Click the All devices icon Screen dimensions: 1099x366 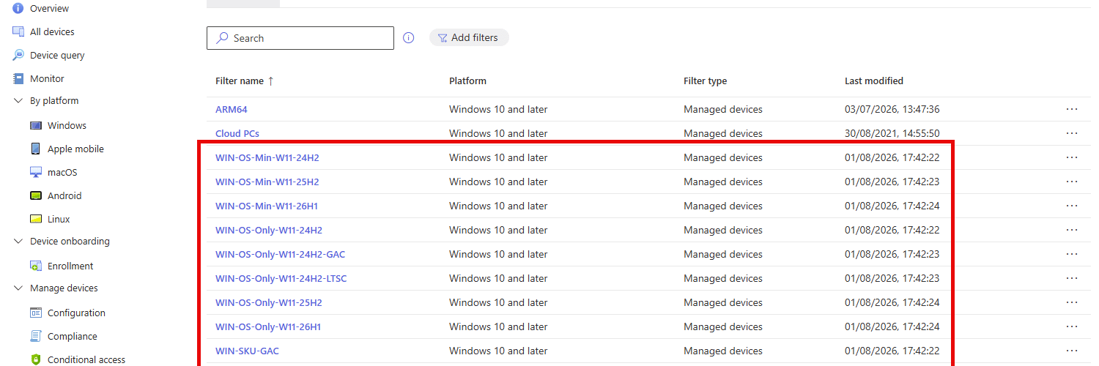point(18,31)
